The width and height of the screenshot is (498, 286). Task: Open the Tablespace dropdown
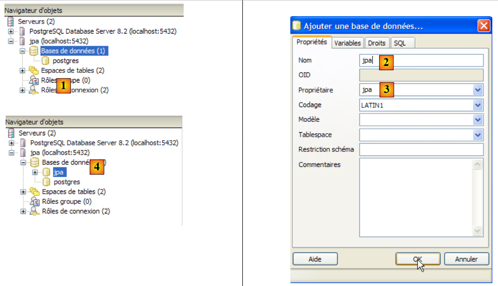[x=477, y=135]
